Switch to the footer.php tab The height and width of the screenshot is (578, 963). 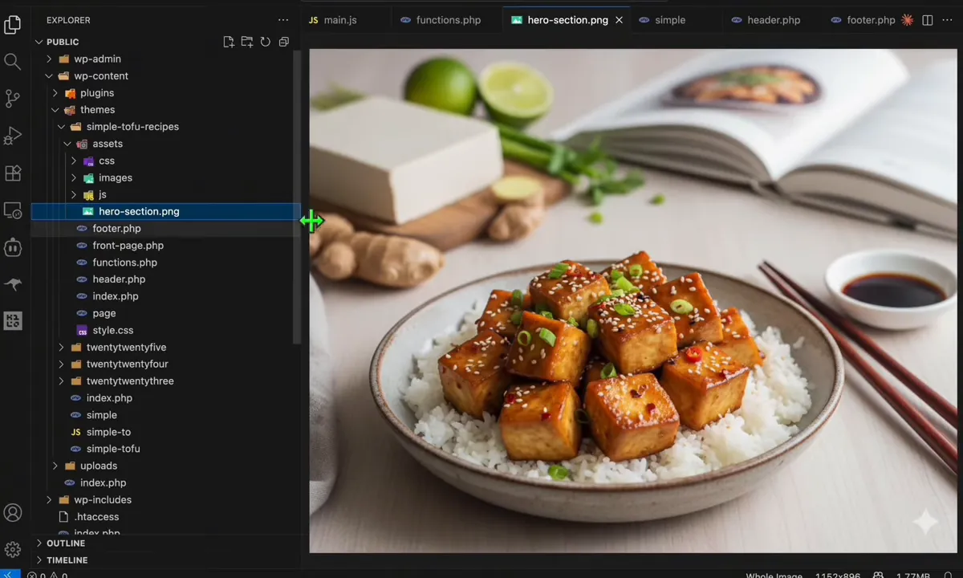(871, 20)
